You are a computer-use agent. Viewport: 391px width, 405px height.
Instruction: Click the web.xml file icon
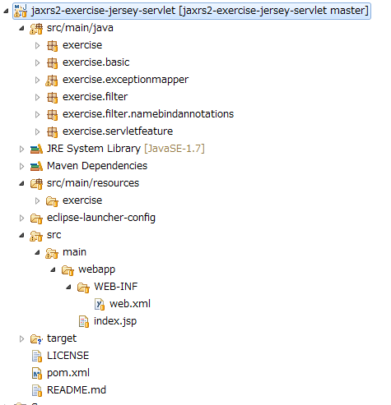(x=100, y=304)
